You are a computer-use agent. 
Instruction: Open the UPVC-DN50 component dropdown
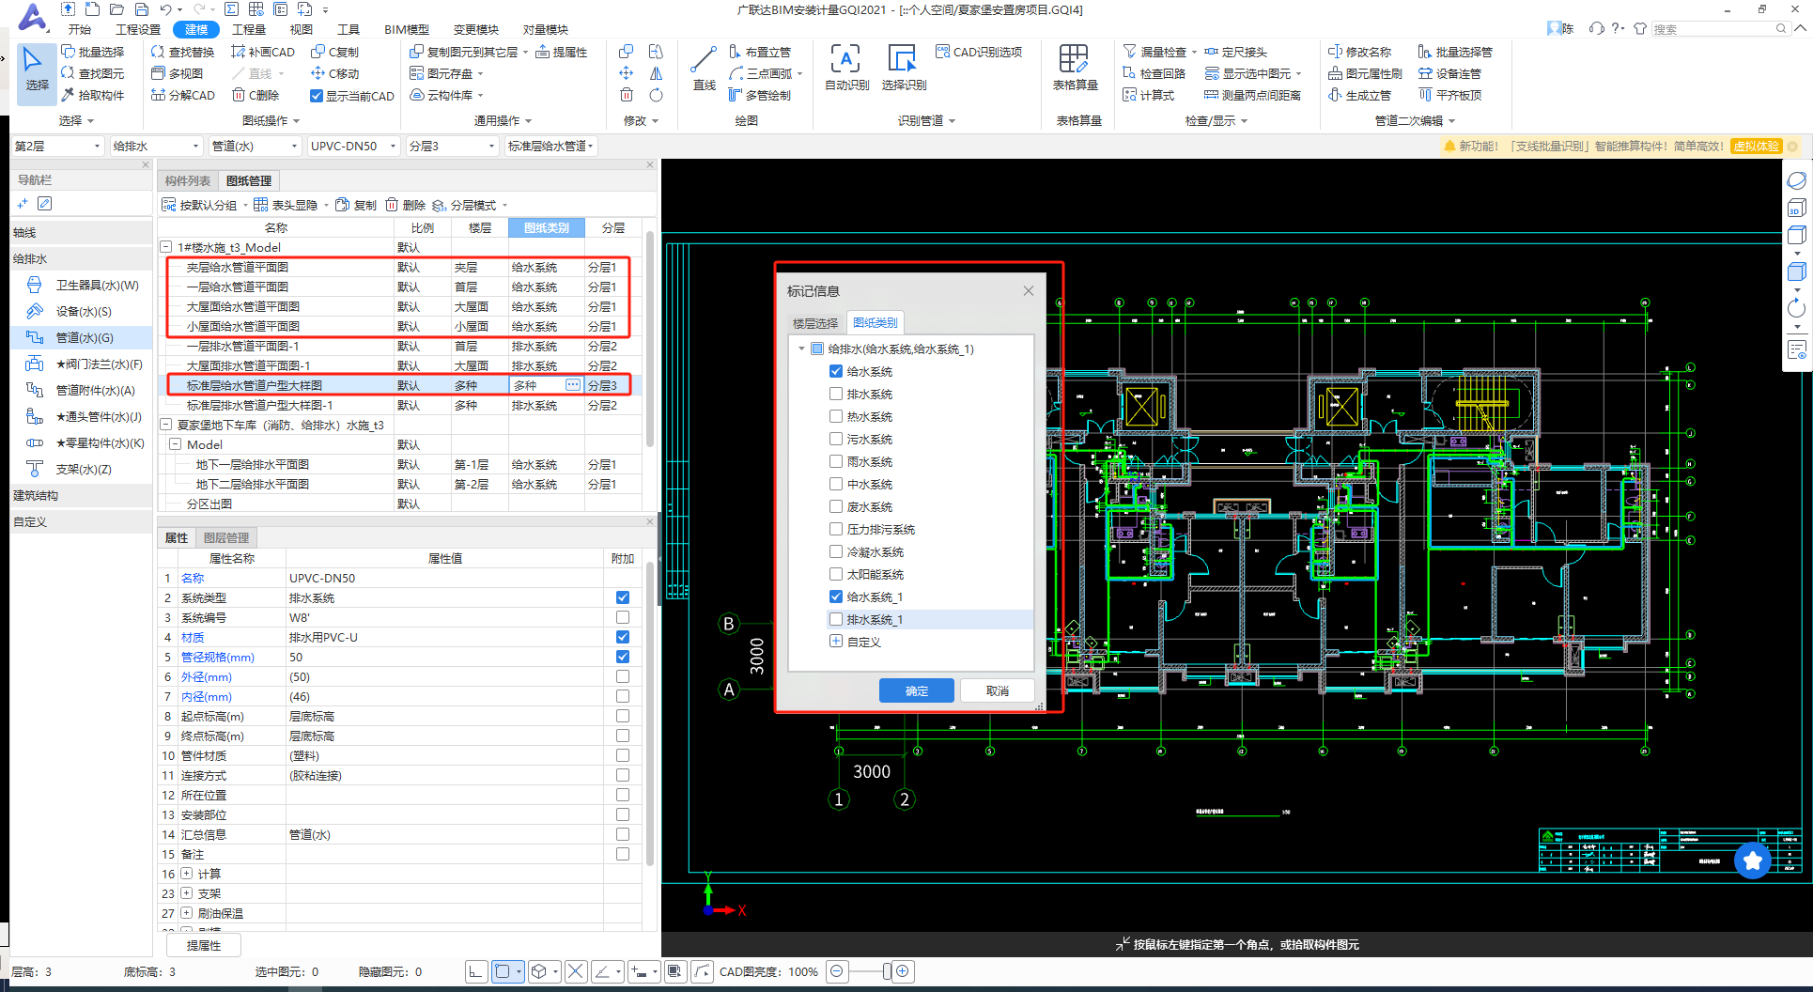tap(353, 146)
